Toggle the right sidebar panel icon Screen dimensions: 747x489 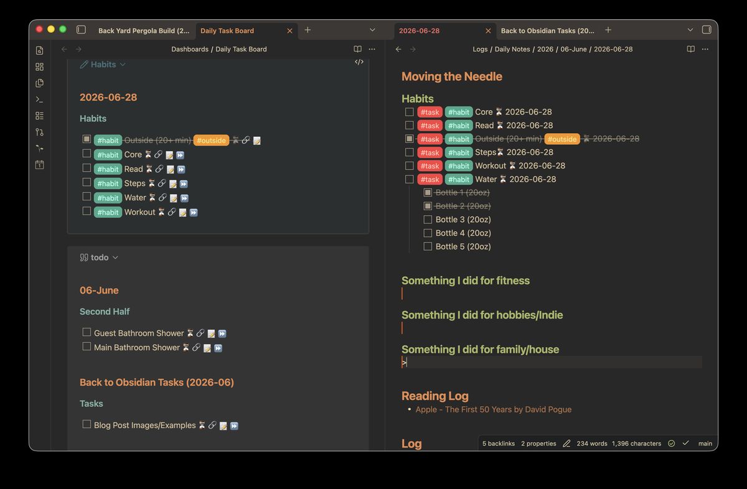pos(707,30)
